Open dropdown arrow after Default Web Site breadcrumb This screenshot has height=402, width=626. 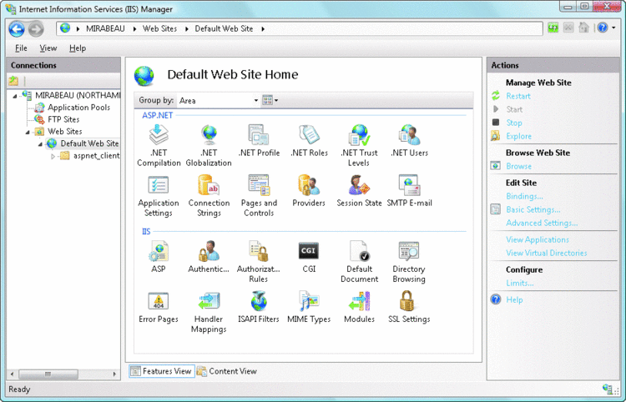tap(263, 28)
